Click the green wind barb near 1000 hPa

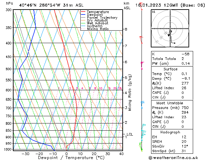[141, 146]
